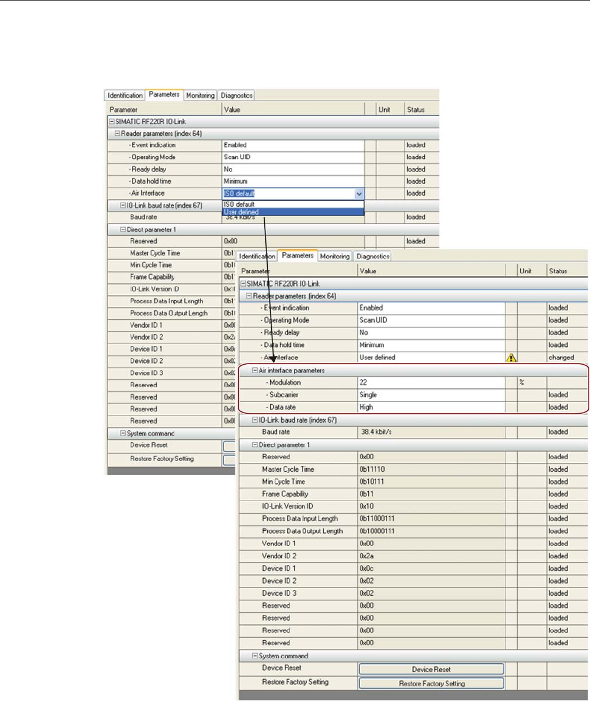Click the warning icon in Air Interface row

point(511,358)
